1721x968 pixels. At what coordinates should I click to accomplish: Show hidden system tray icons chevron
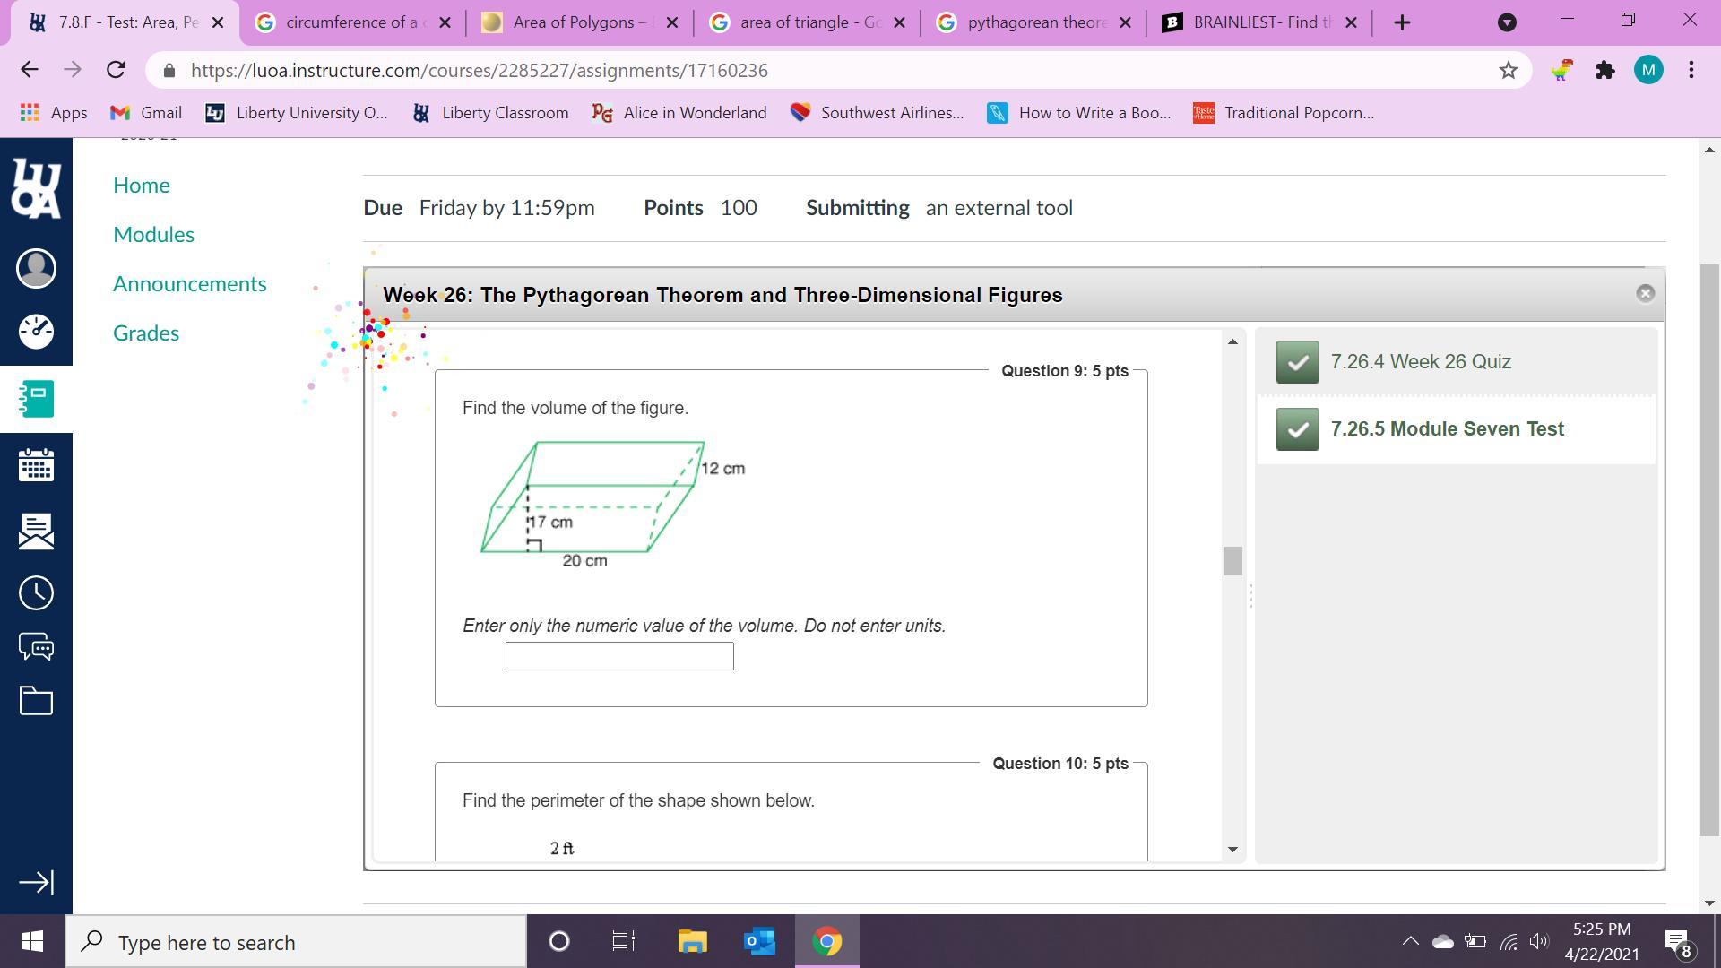coord(1410,941)
